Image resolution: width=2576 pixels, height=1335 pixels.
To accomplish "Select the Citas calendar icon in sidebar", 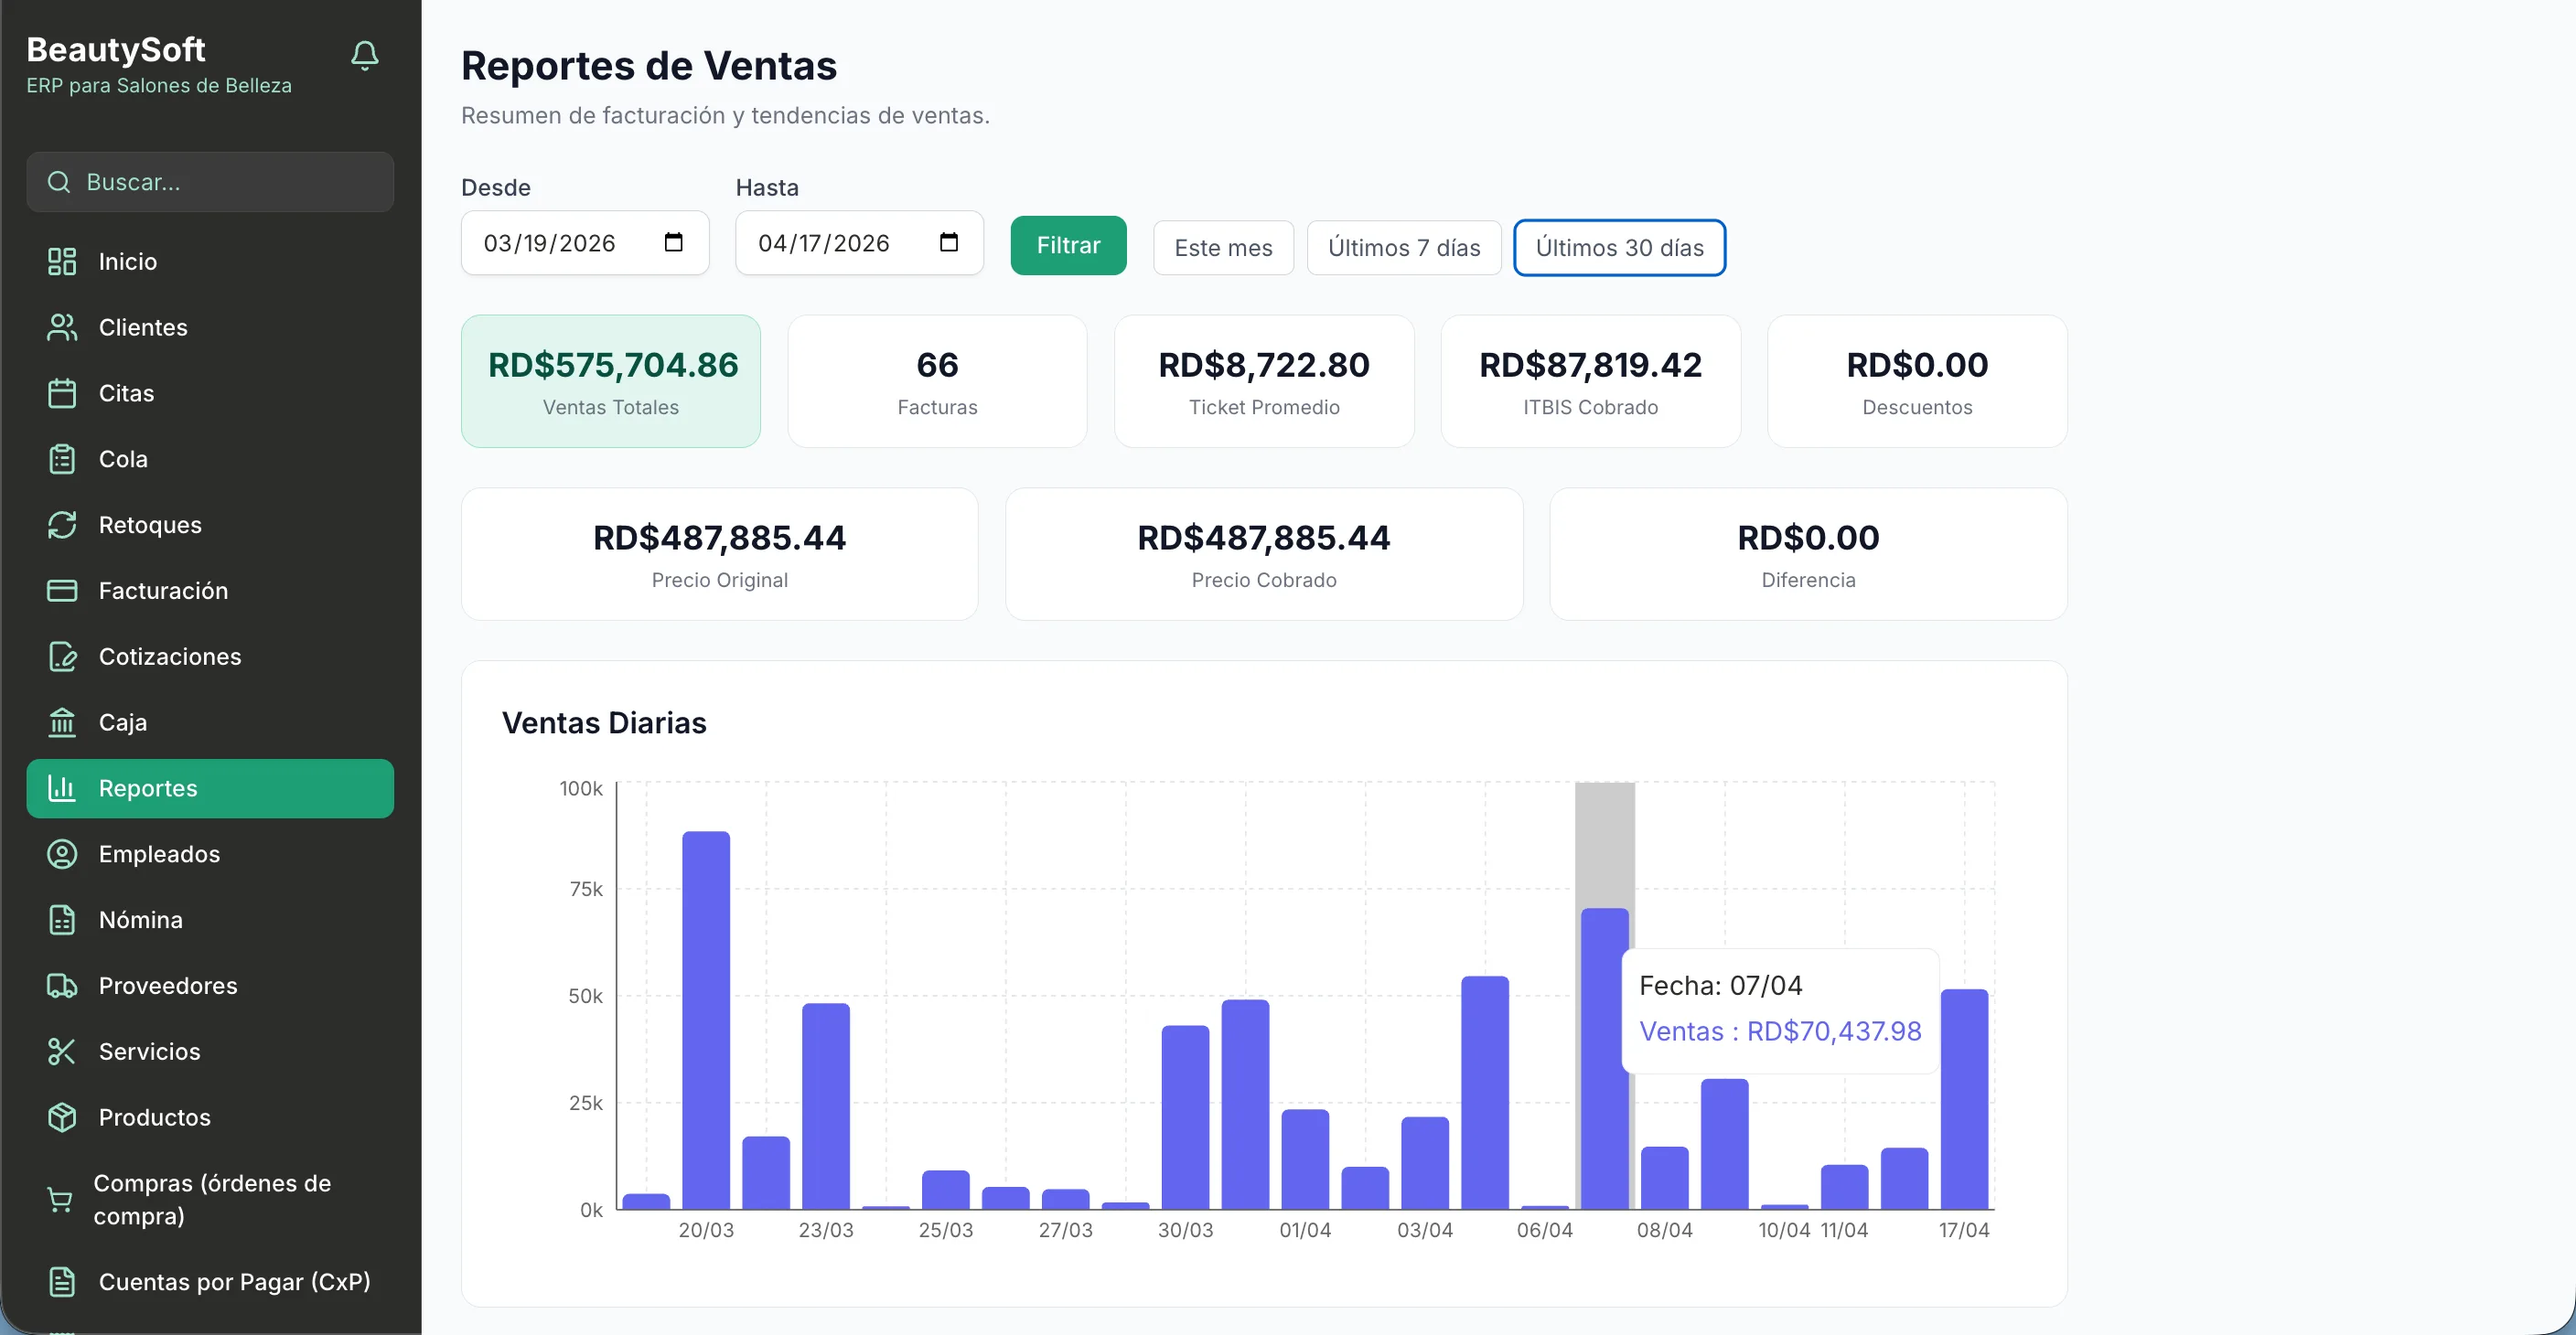I will pyautogui.click(x=62, y=392).
